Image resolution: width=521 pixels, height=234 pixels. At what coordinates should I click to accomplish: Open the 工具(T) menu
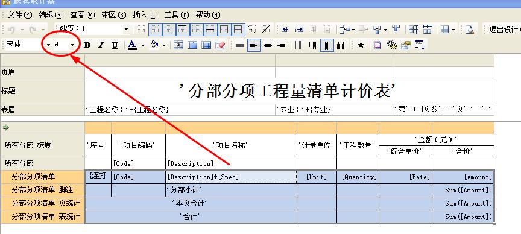tap(177, 15)
